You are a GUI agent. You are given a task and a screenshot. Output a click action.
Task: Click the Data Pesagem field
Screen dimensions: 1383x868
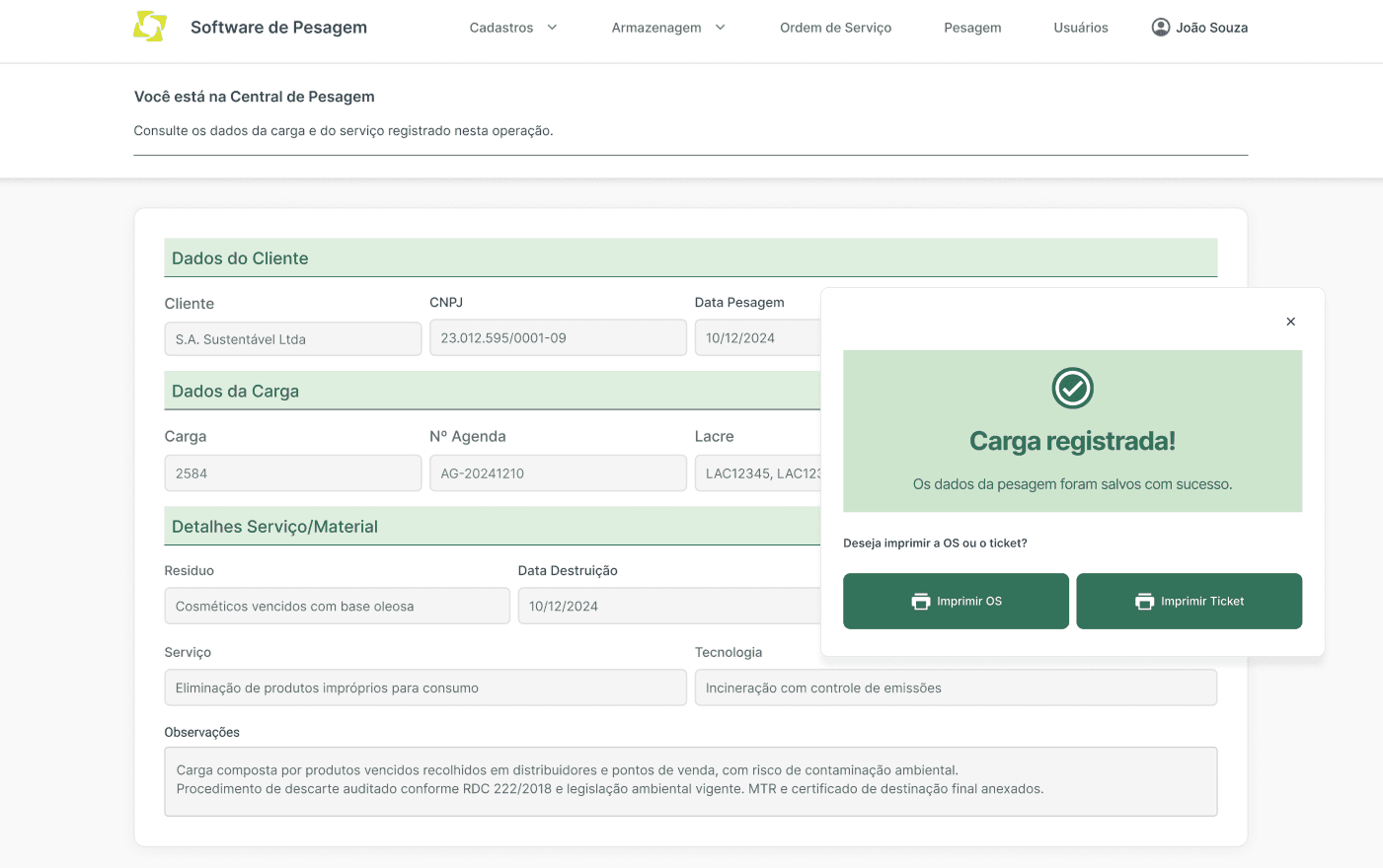click(x=757, y=337)
